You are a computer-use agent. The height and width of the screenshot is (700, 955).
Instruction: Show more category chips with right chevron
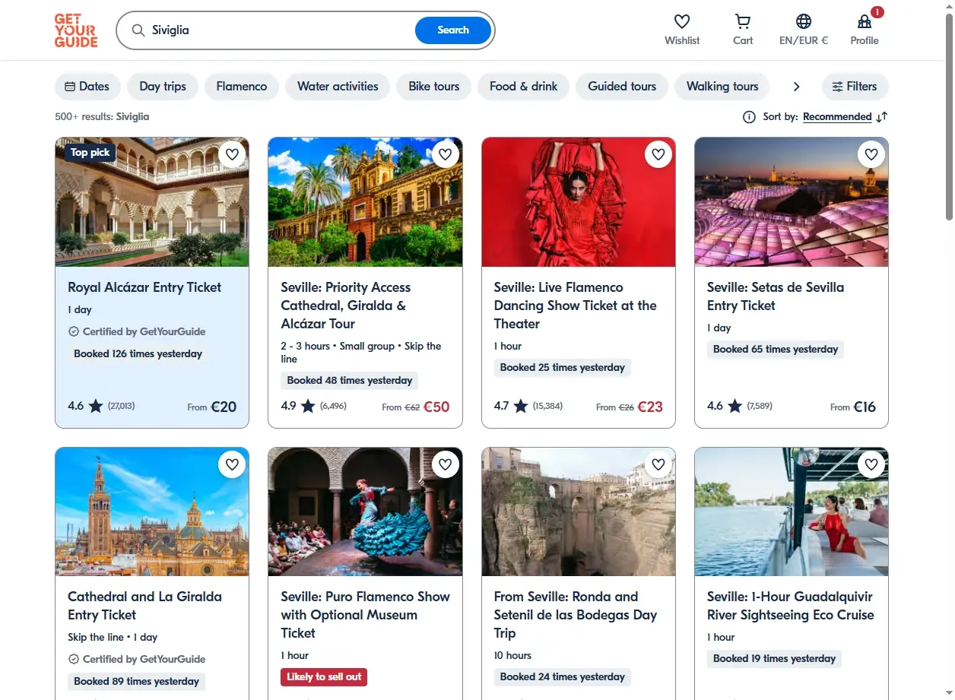point(796,87)
